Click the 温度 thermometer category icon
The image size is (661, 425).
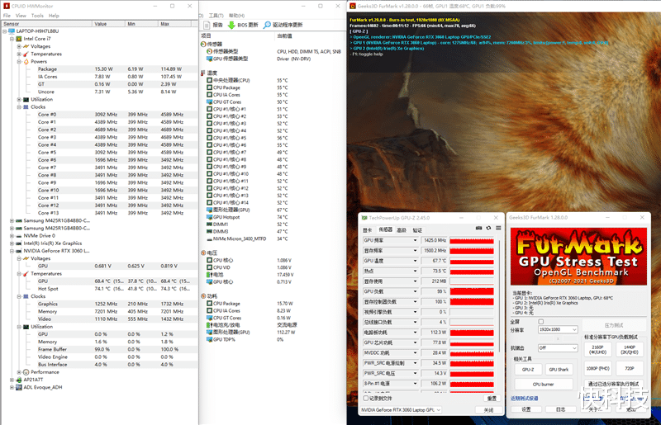tap(203, 73)
